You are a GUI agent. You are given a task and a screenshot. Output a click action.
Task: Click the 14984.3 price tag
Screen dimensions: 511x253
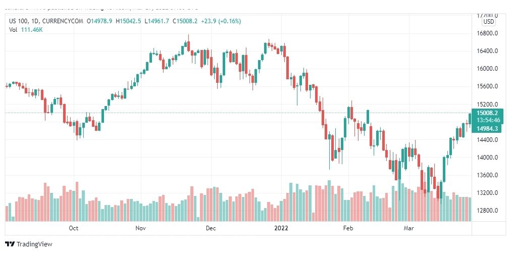[x=487, y=129]
